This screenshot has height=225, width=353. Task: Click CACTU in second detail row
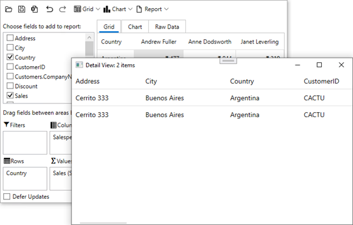point(314,115)
